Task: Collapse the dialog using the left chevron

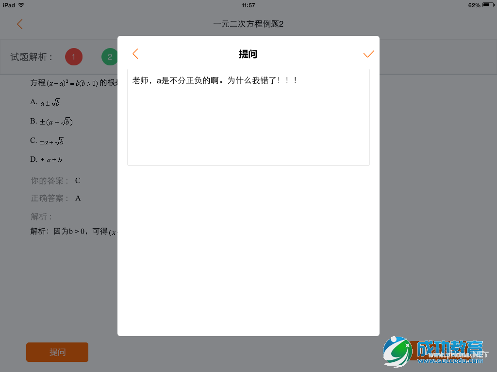Action: coord(135,54)
